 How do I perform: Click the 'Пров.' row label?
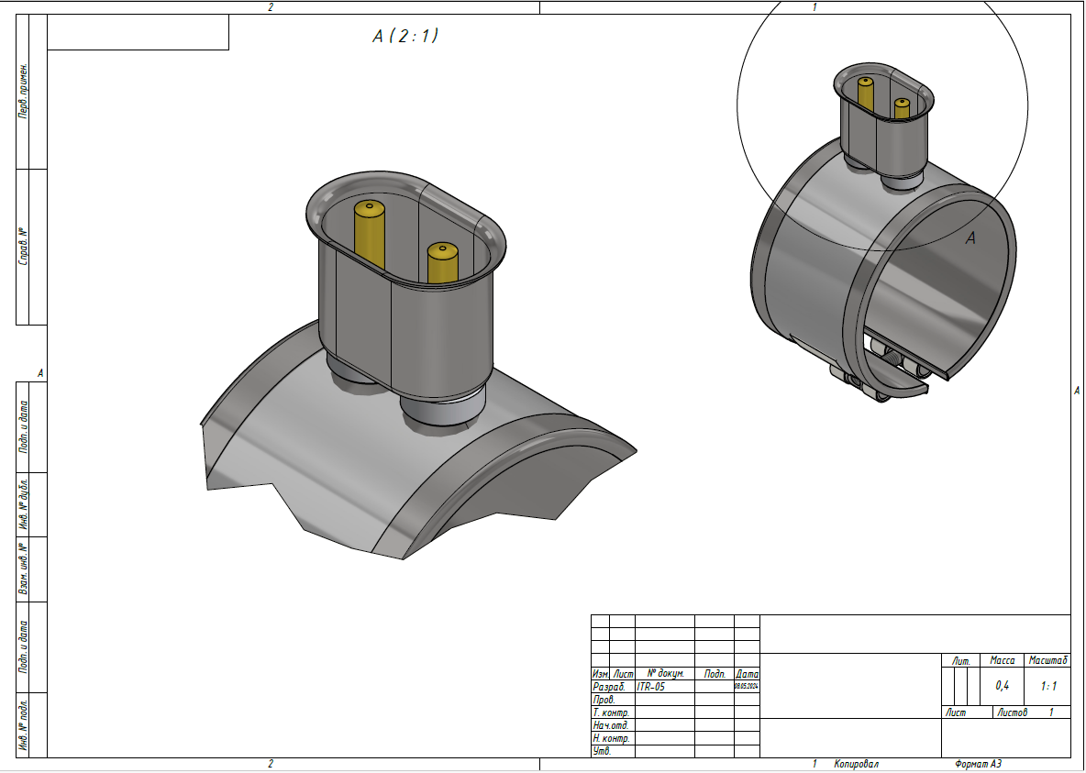604,700
